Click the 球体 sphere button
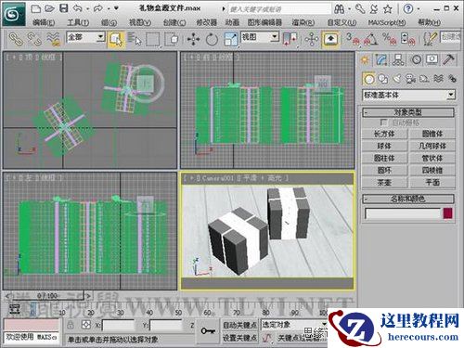464x348 pixels. point(385,146)
